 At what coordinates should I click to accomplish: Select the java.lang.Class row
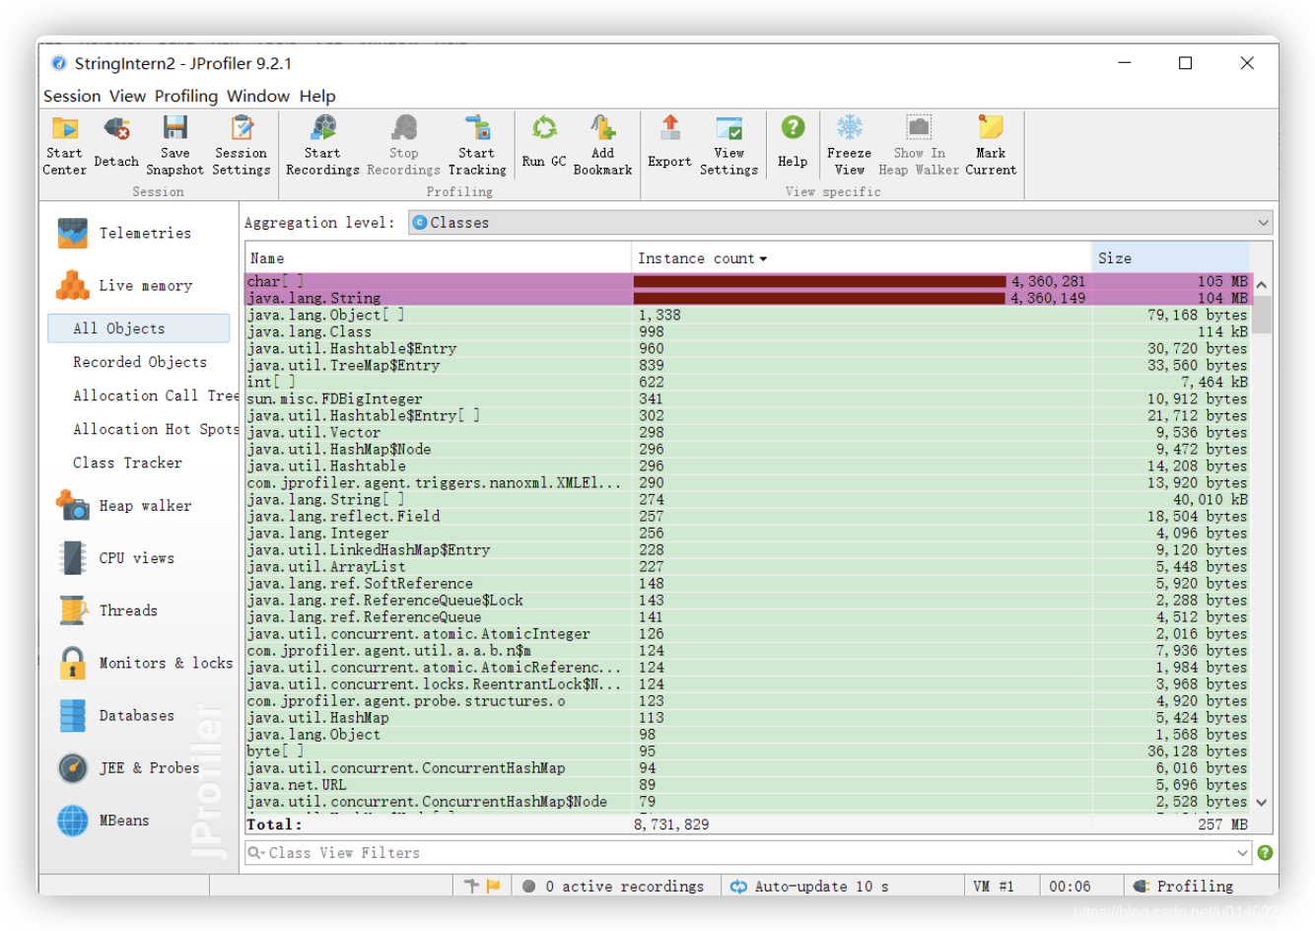point(749,331)
